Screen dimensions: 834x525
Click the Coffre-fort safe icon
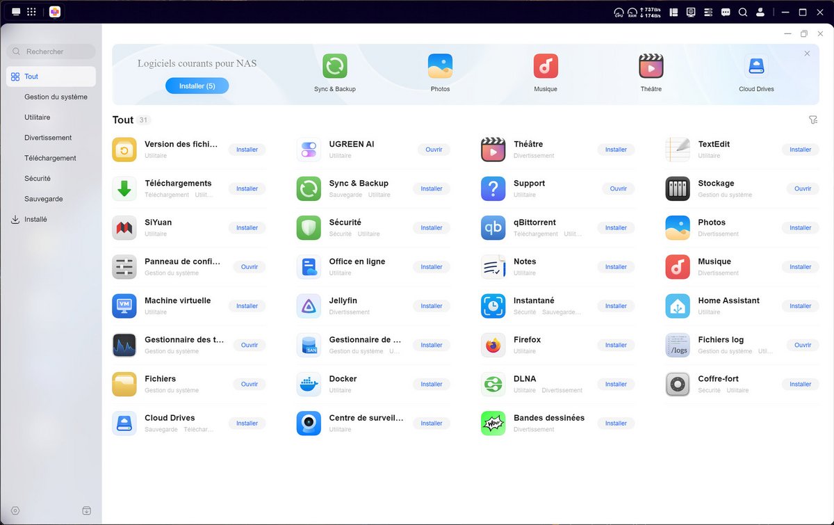tap(678, 384)
